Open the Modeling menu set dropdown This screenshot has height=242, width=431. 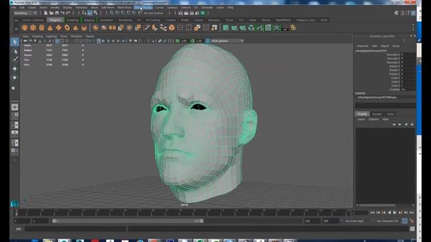[x=25, y=13]
